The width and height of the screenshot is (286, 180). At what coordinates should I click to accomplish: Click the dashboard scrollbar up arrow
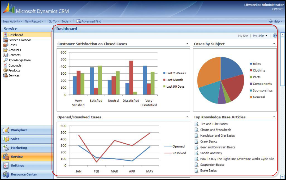click(283, 35)
